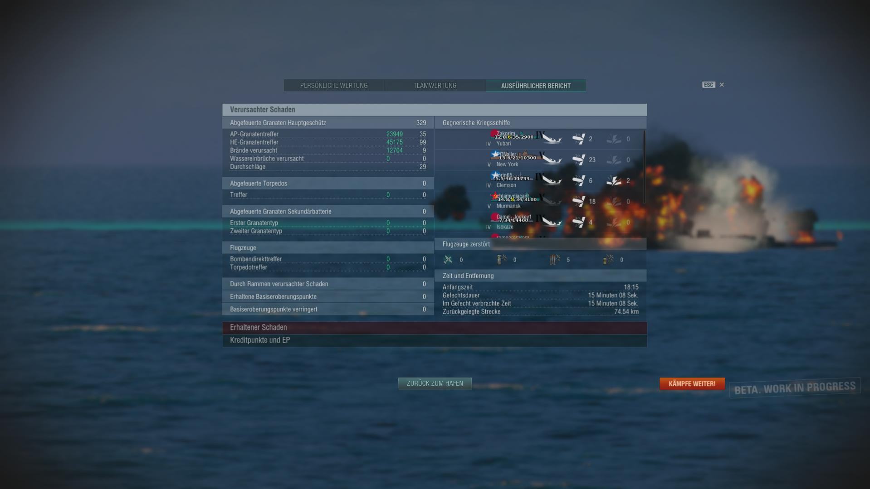This screenshot has width=870, height=489.
Task: Collapse the Verursachter Schaden header
Action: (x=435, y=110)
